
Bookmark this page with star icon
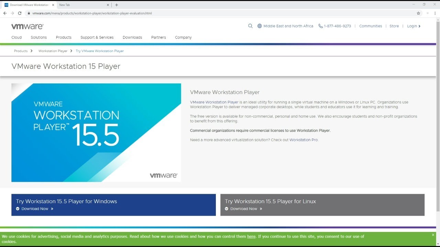[418, 13]
